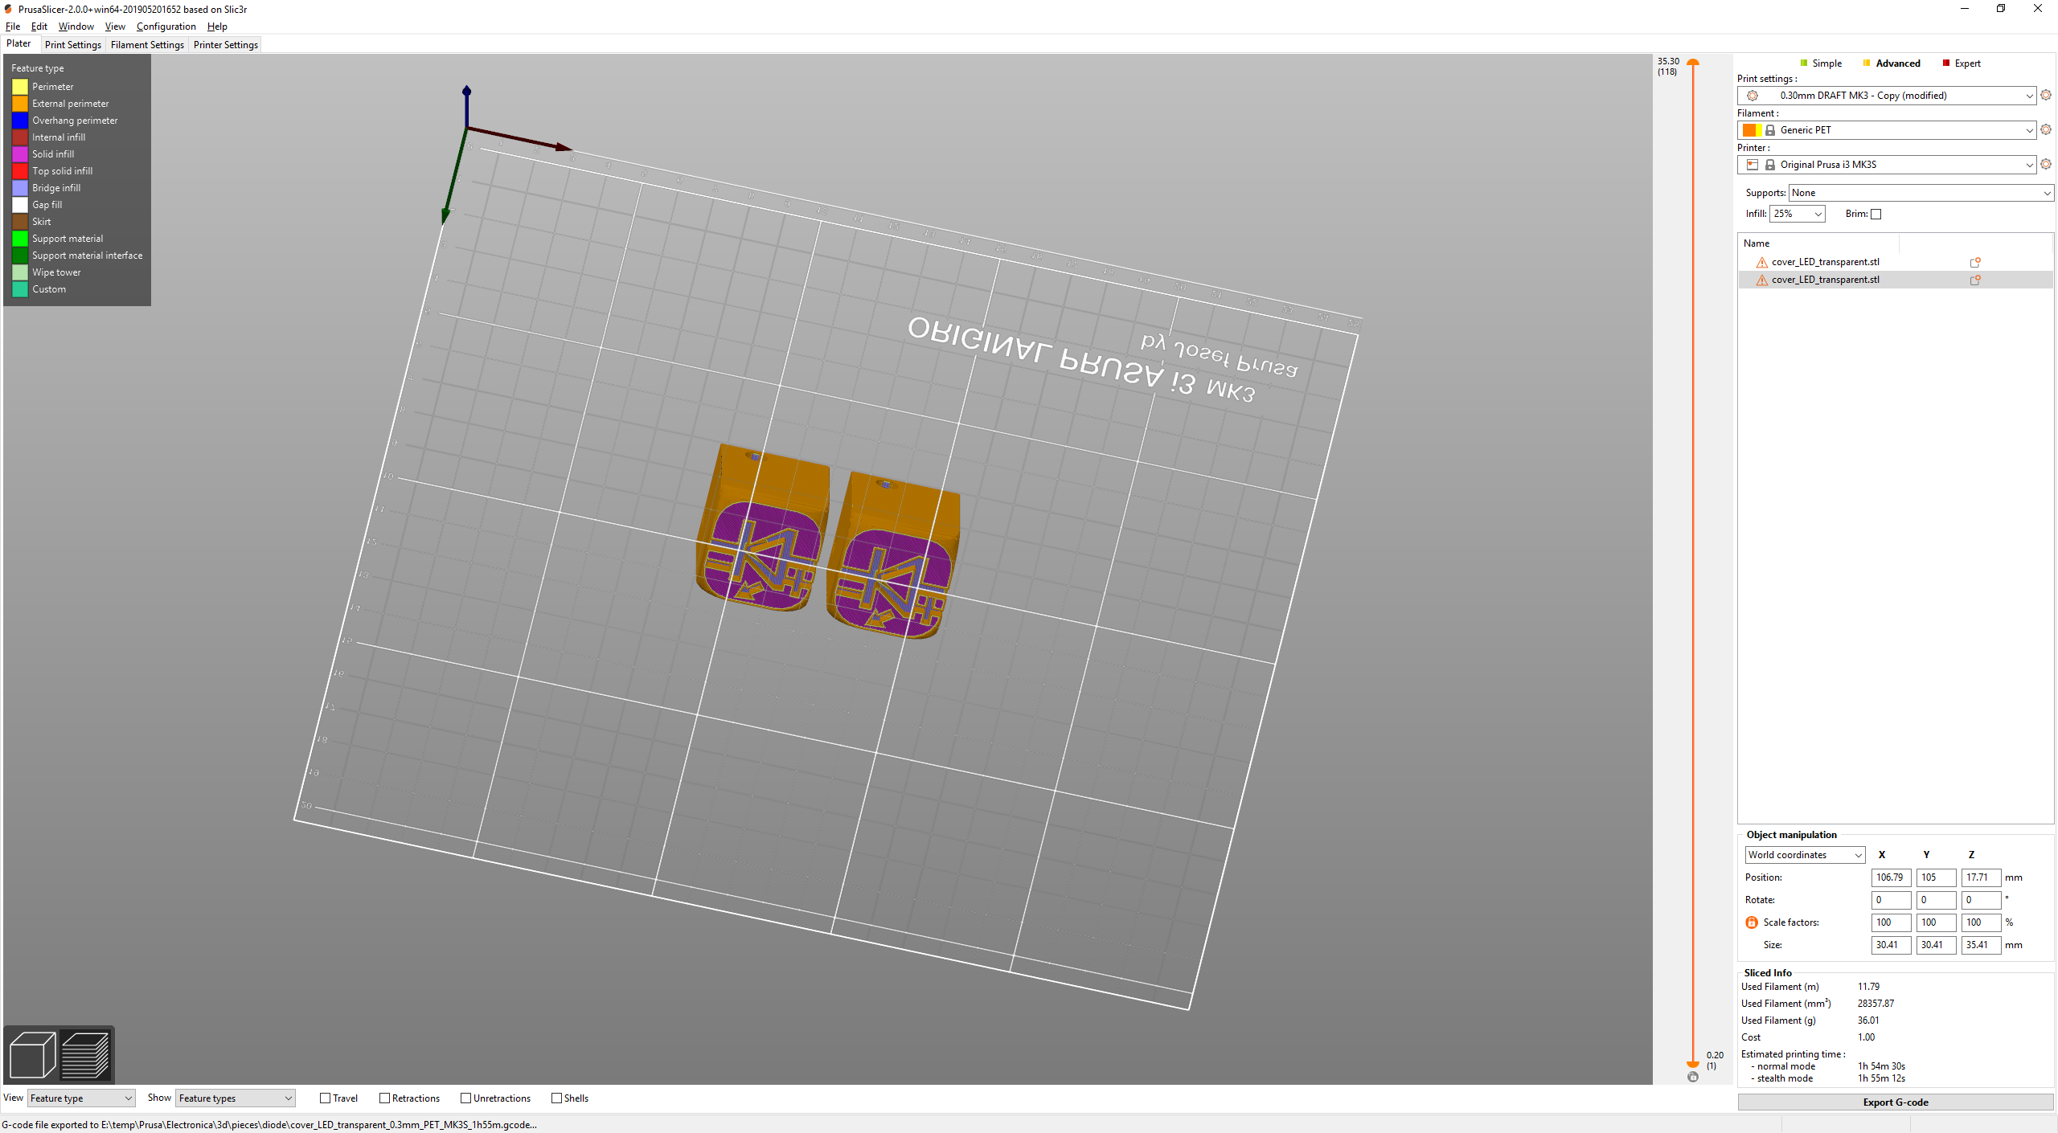The height and width of the screenshot is (1133, 2058).
Task: Open the Help menu
Action: pyautogui.click(x=217, y=27)
